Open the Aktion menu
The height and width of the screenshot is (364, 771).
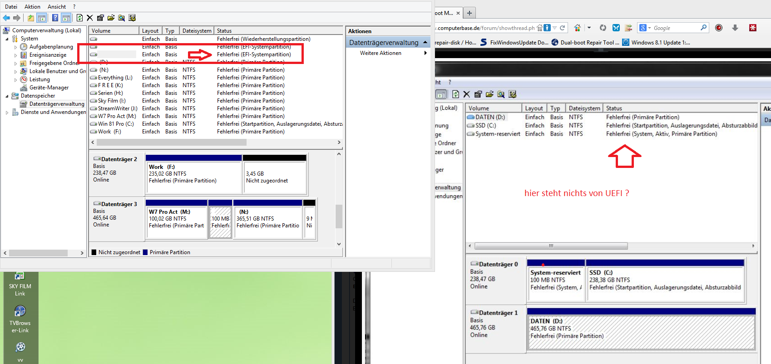point(32,7)
